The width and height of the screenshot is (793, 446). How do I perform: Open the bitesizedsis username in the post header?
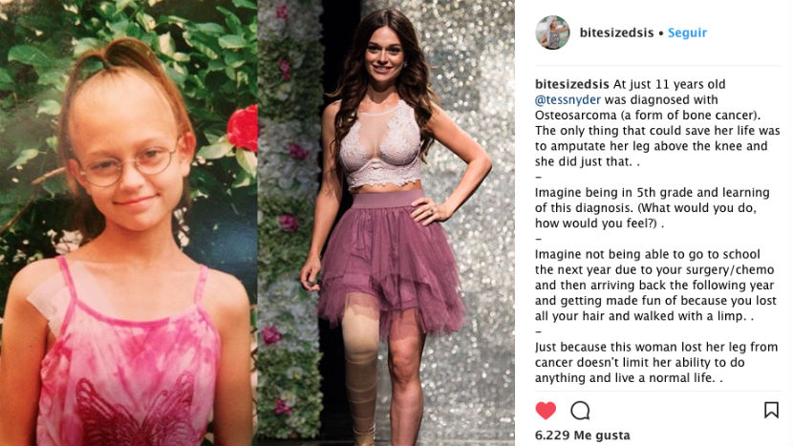tap(616, 32)
